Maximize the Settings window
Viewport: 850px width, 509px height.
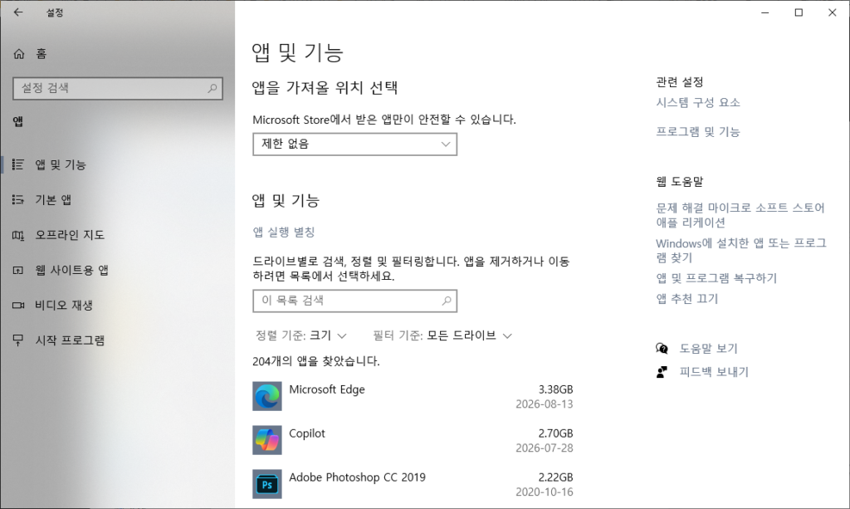pyautogui.click(x=799, y=12)
